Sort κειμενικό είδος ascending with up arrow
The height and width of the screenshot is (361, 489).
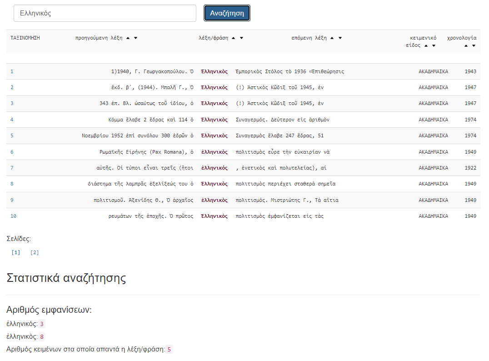click(426, 46)
